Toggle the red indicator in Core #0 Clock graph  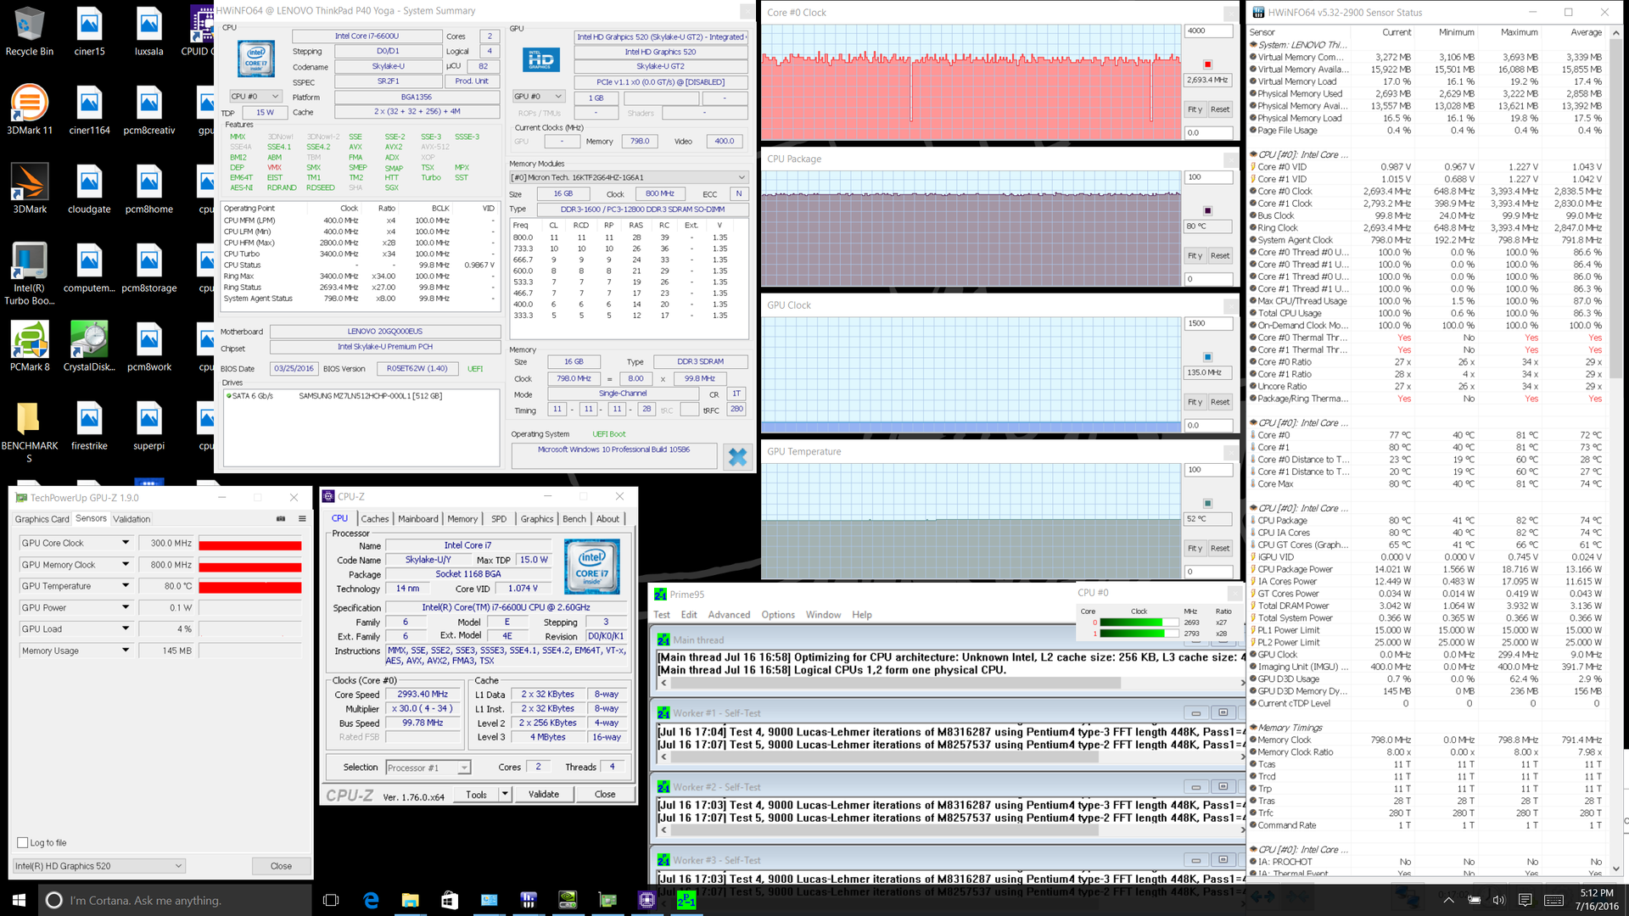pyautogui.click(x=1207, y=64)
